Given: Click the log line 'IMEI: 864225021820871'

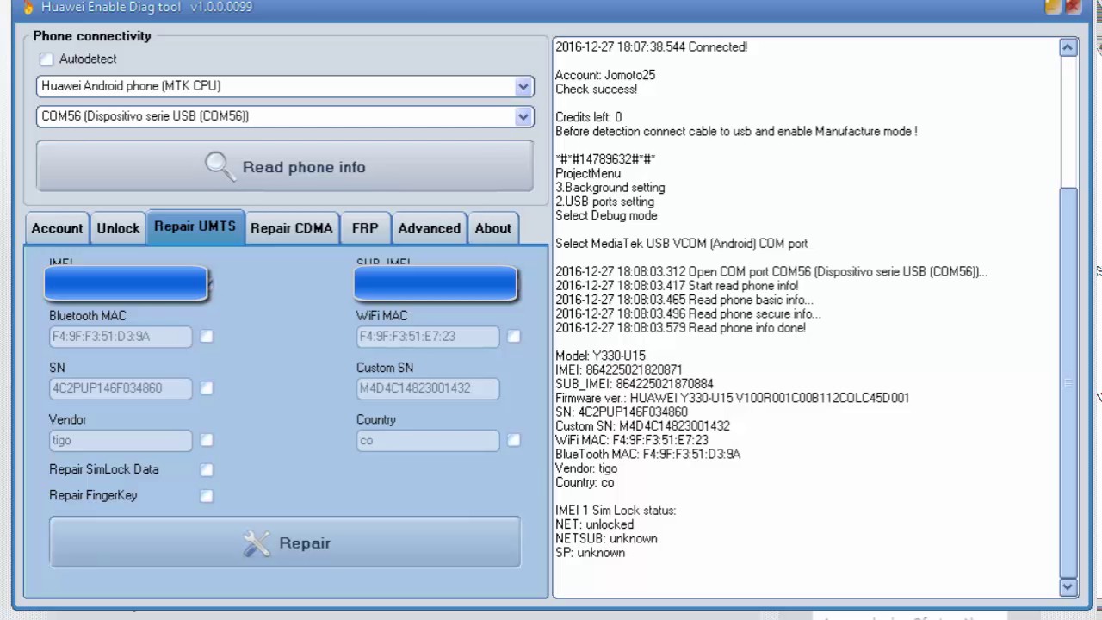Looking at the screenshot, I should click(x=618, y=369).
